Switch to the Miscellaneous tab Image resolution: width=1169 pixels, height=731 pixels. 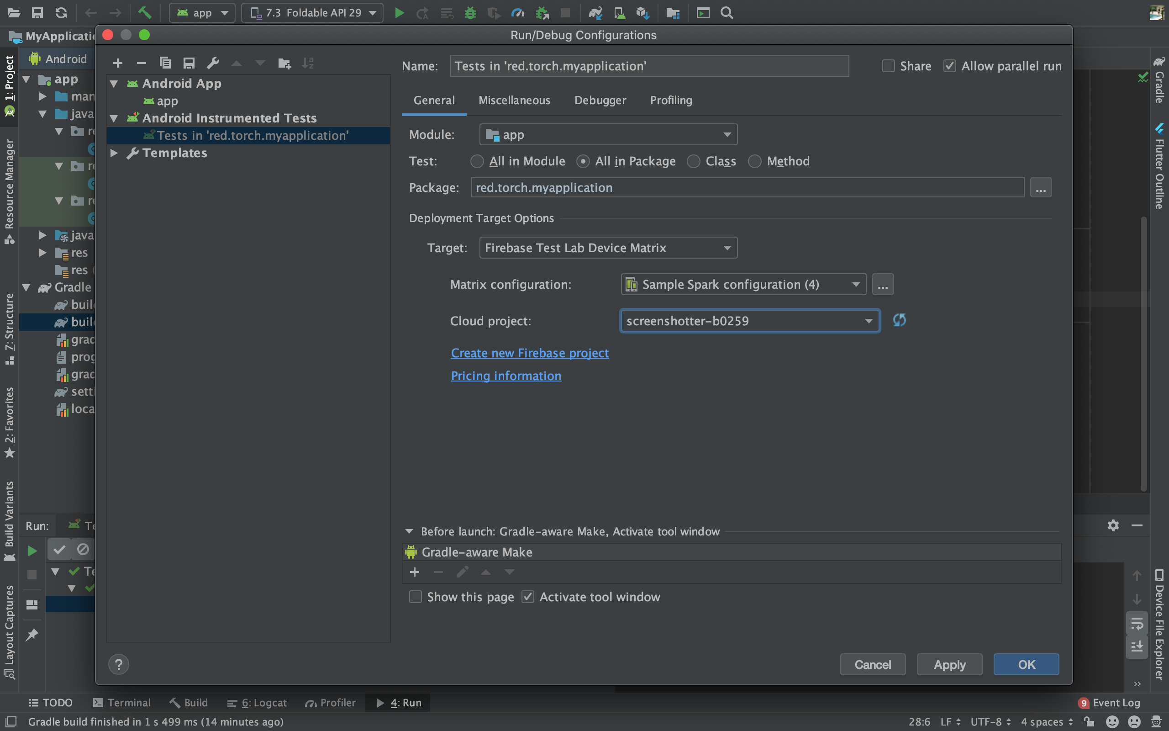(513, 100)
